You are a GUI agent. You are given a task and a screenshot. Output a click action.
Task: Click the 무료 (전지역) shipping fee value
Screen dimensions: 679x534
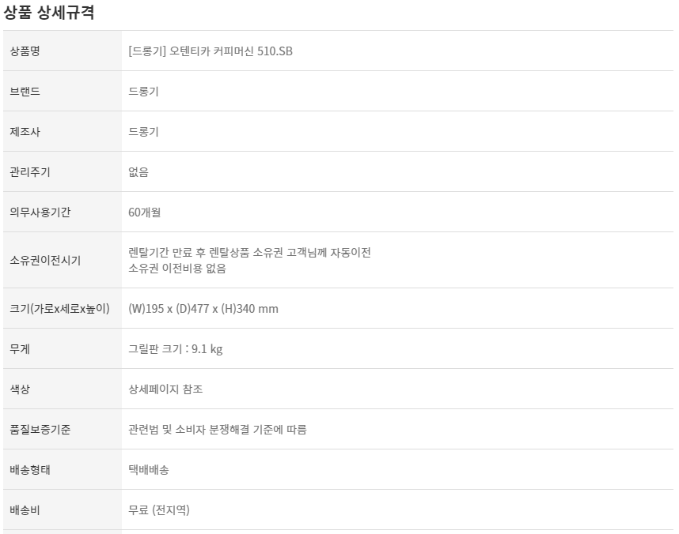coord(159,510)
